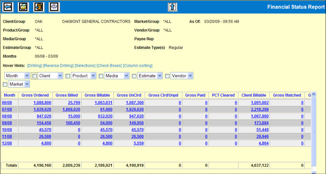Viewport: 326px width, 174px height.
Task: Drill into month 08/08
Action: point(7,116)
